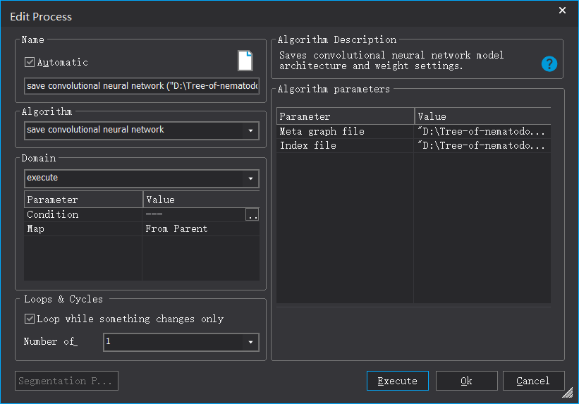This screenshot has height=404, width=579.
Task: Confirm with the Ok button
Action: pyautogui.click(x=466, y=381)
